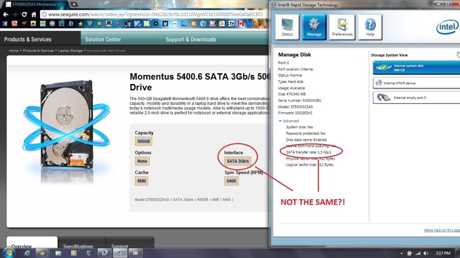This screenshot has width=460, height=258.
Task: Follow the Products & Services breadcrumb link
Action: click(x=38, y=51)
